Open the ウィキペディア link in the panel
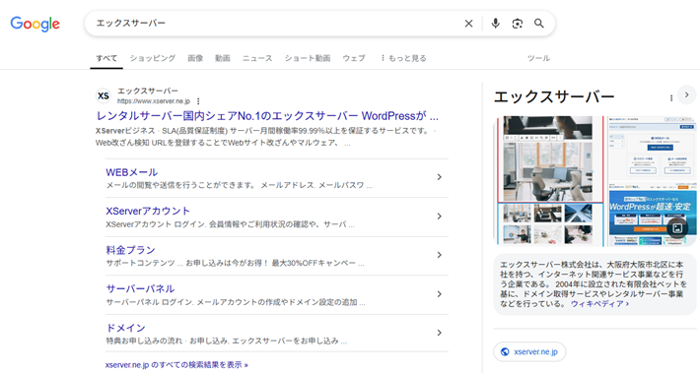 599,304
